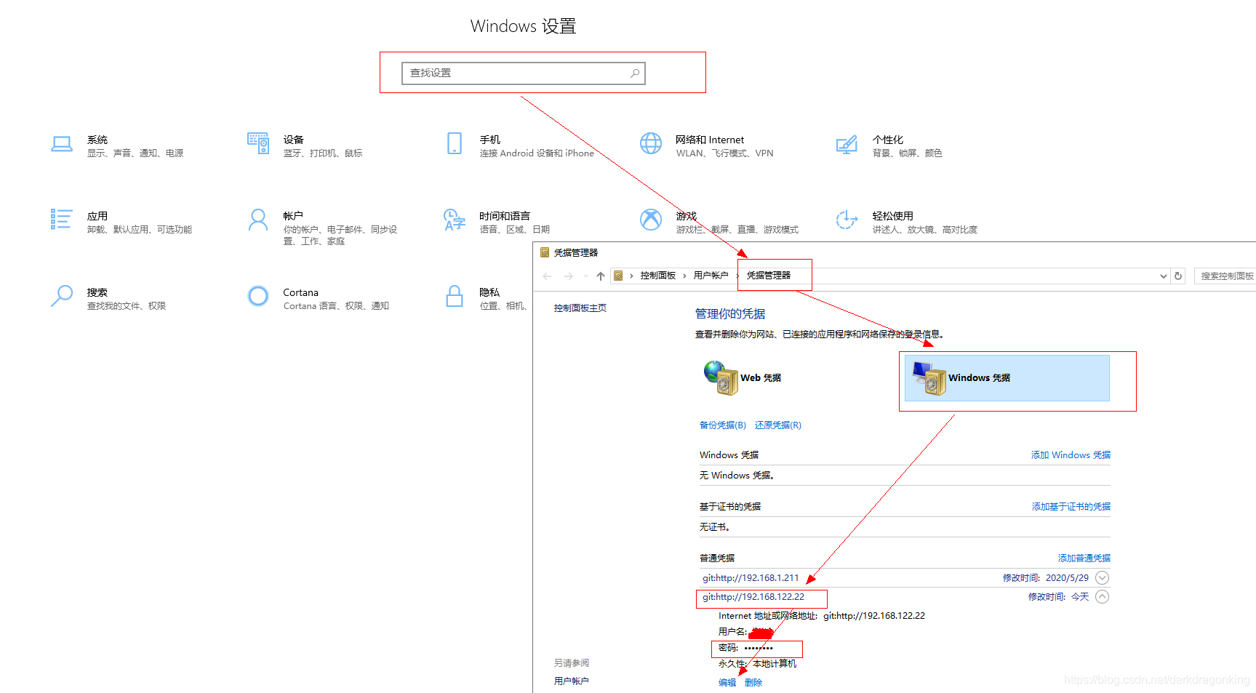Screen dimensions: 1256x693
Task: Click the magnifier icon in 查找设置 box
Action: point(635,73)
